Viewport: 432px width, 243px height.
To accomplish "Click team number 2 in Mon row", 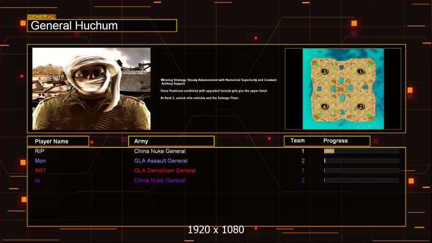I will coord(303,161).
